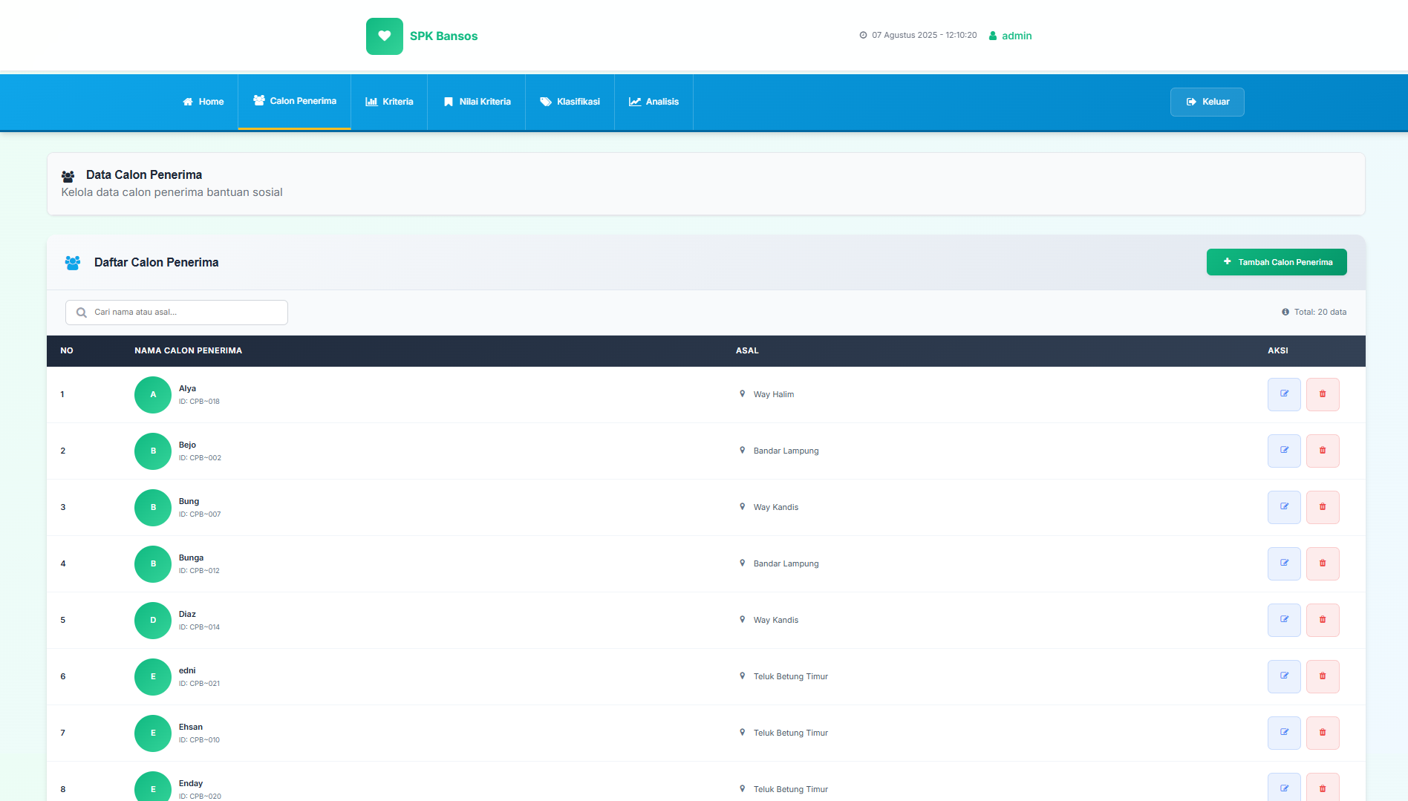Image resolution: width=1408 pixels, height=801 pixels.
Task: Edit the edni row
Action: 1284,676
